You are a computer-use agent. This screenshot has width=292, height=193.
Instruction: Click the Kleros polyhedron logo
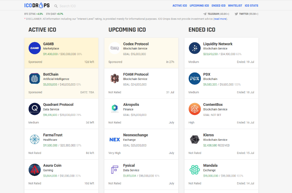(x=195, y=139)
